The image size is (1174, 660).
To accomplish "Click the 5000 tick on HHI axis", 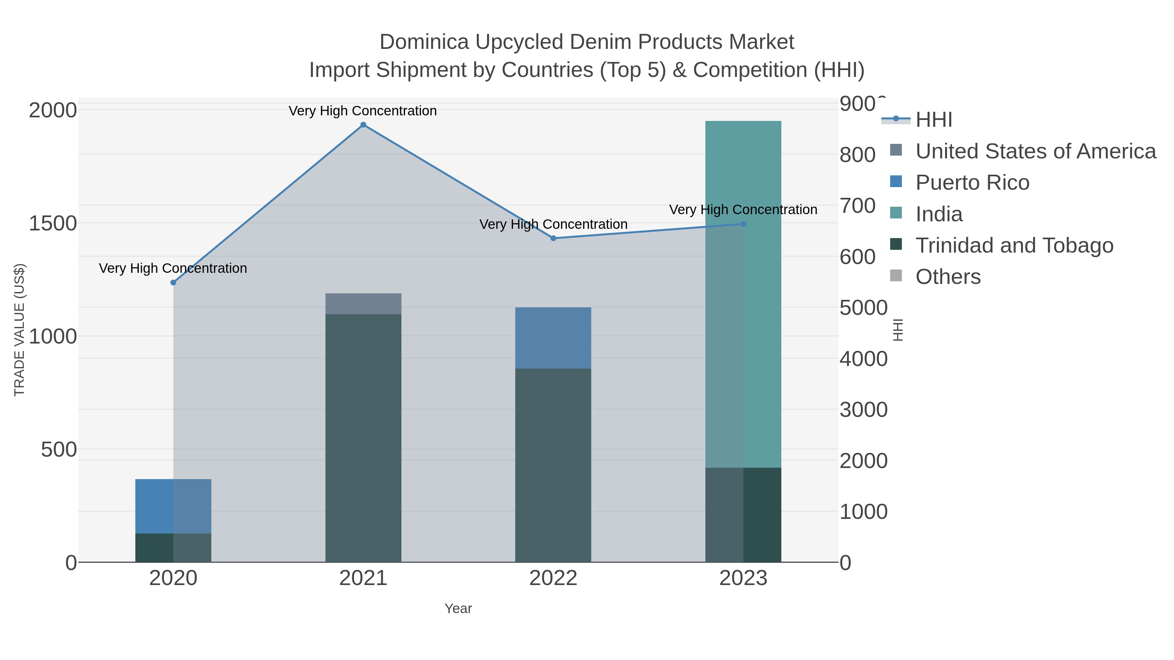I will point(864,307).
